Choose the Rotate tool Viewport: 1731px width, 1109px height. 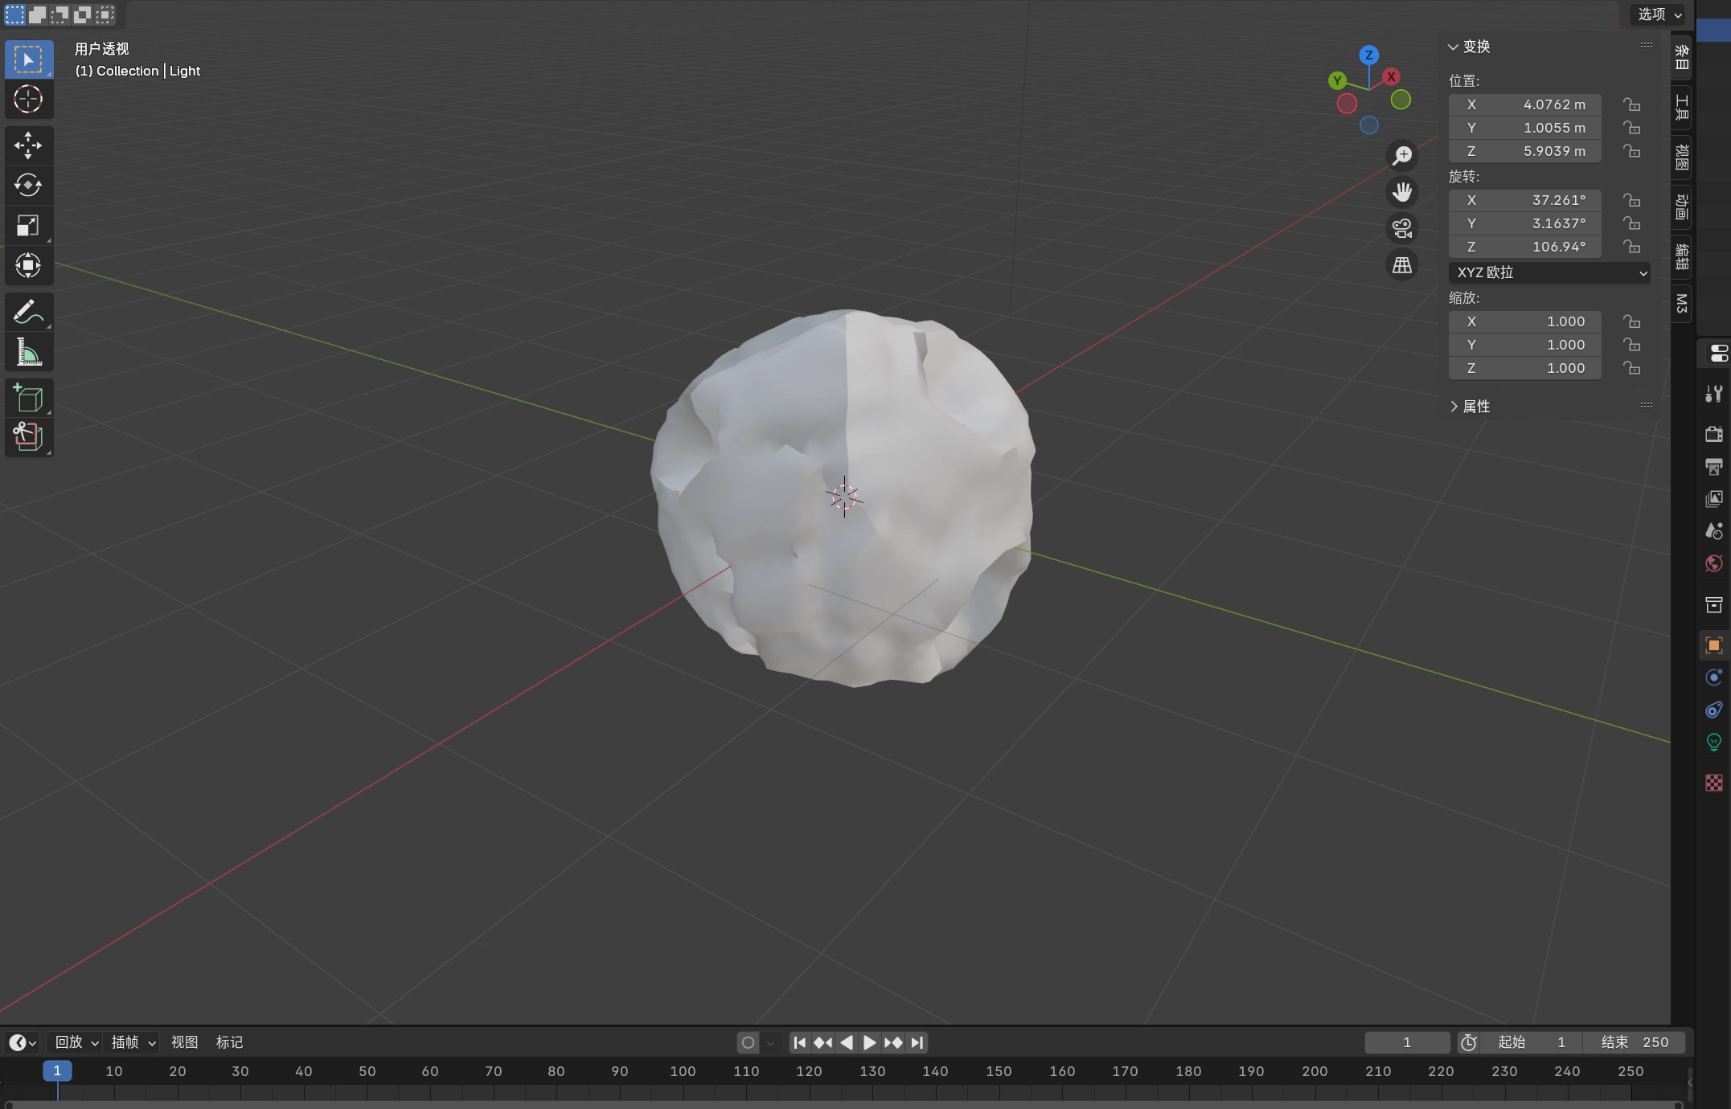[28, 186]
